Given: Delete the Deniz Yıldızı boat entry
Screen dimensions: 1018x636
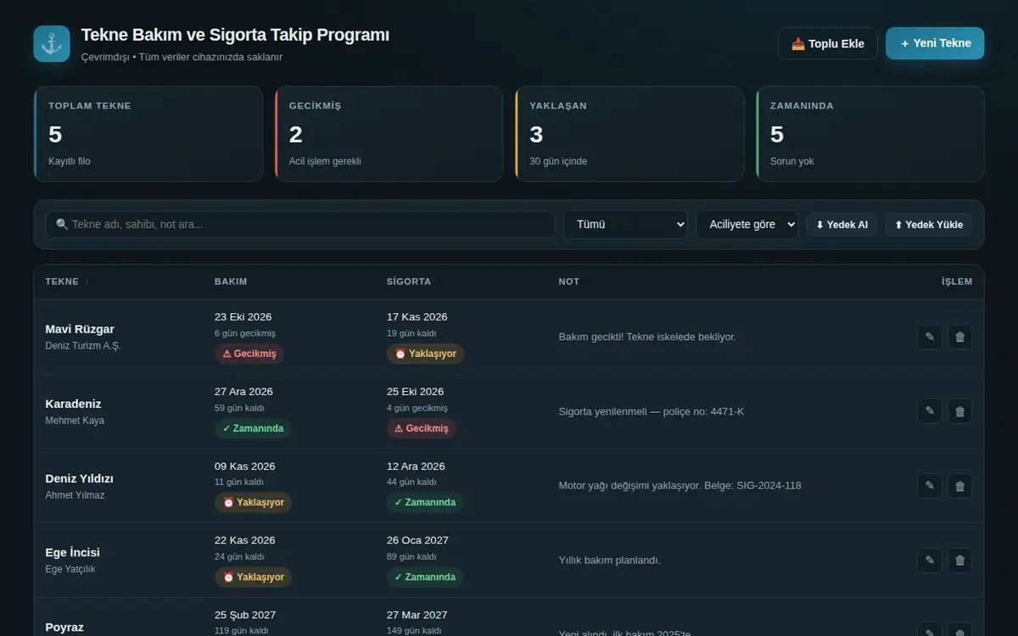Looking at the screenshot, I should click(x=959, y=486).
